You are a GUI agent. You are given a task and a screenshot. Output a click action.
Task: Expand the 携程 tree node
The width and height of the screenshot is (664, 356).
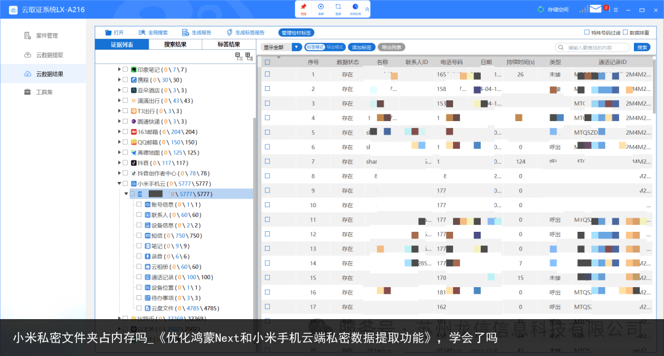(x=119, y=79)
